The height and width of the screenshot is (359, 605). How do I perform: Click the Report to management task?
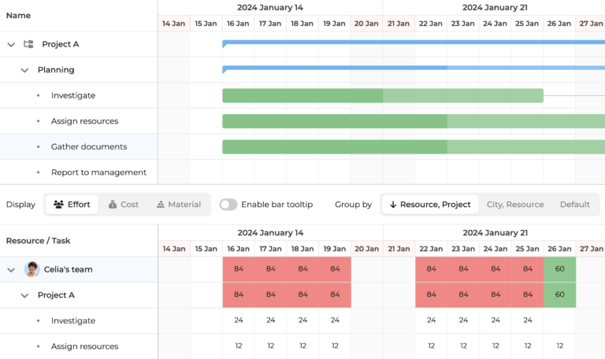[x=98, y=172]
